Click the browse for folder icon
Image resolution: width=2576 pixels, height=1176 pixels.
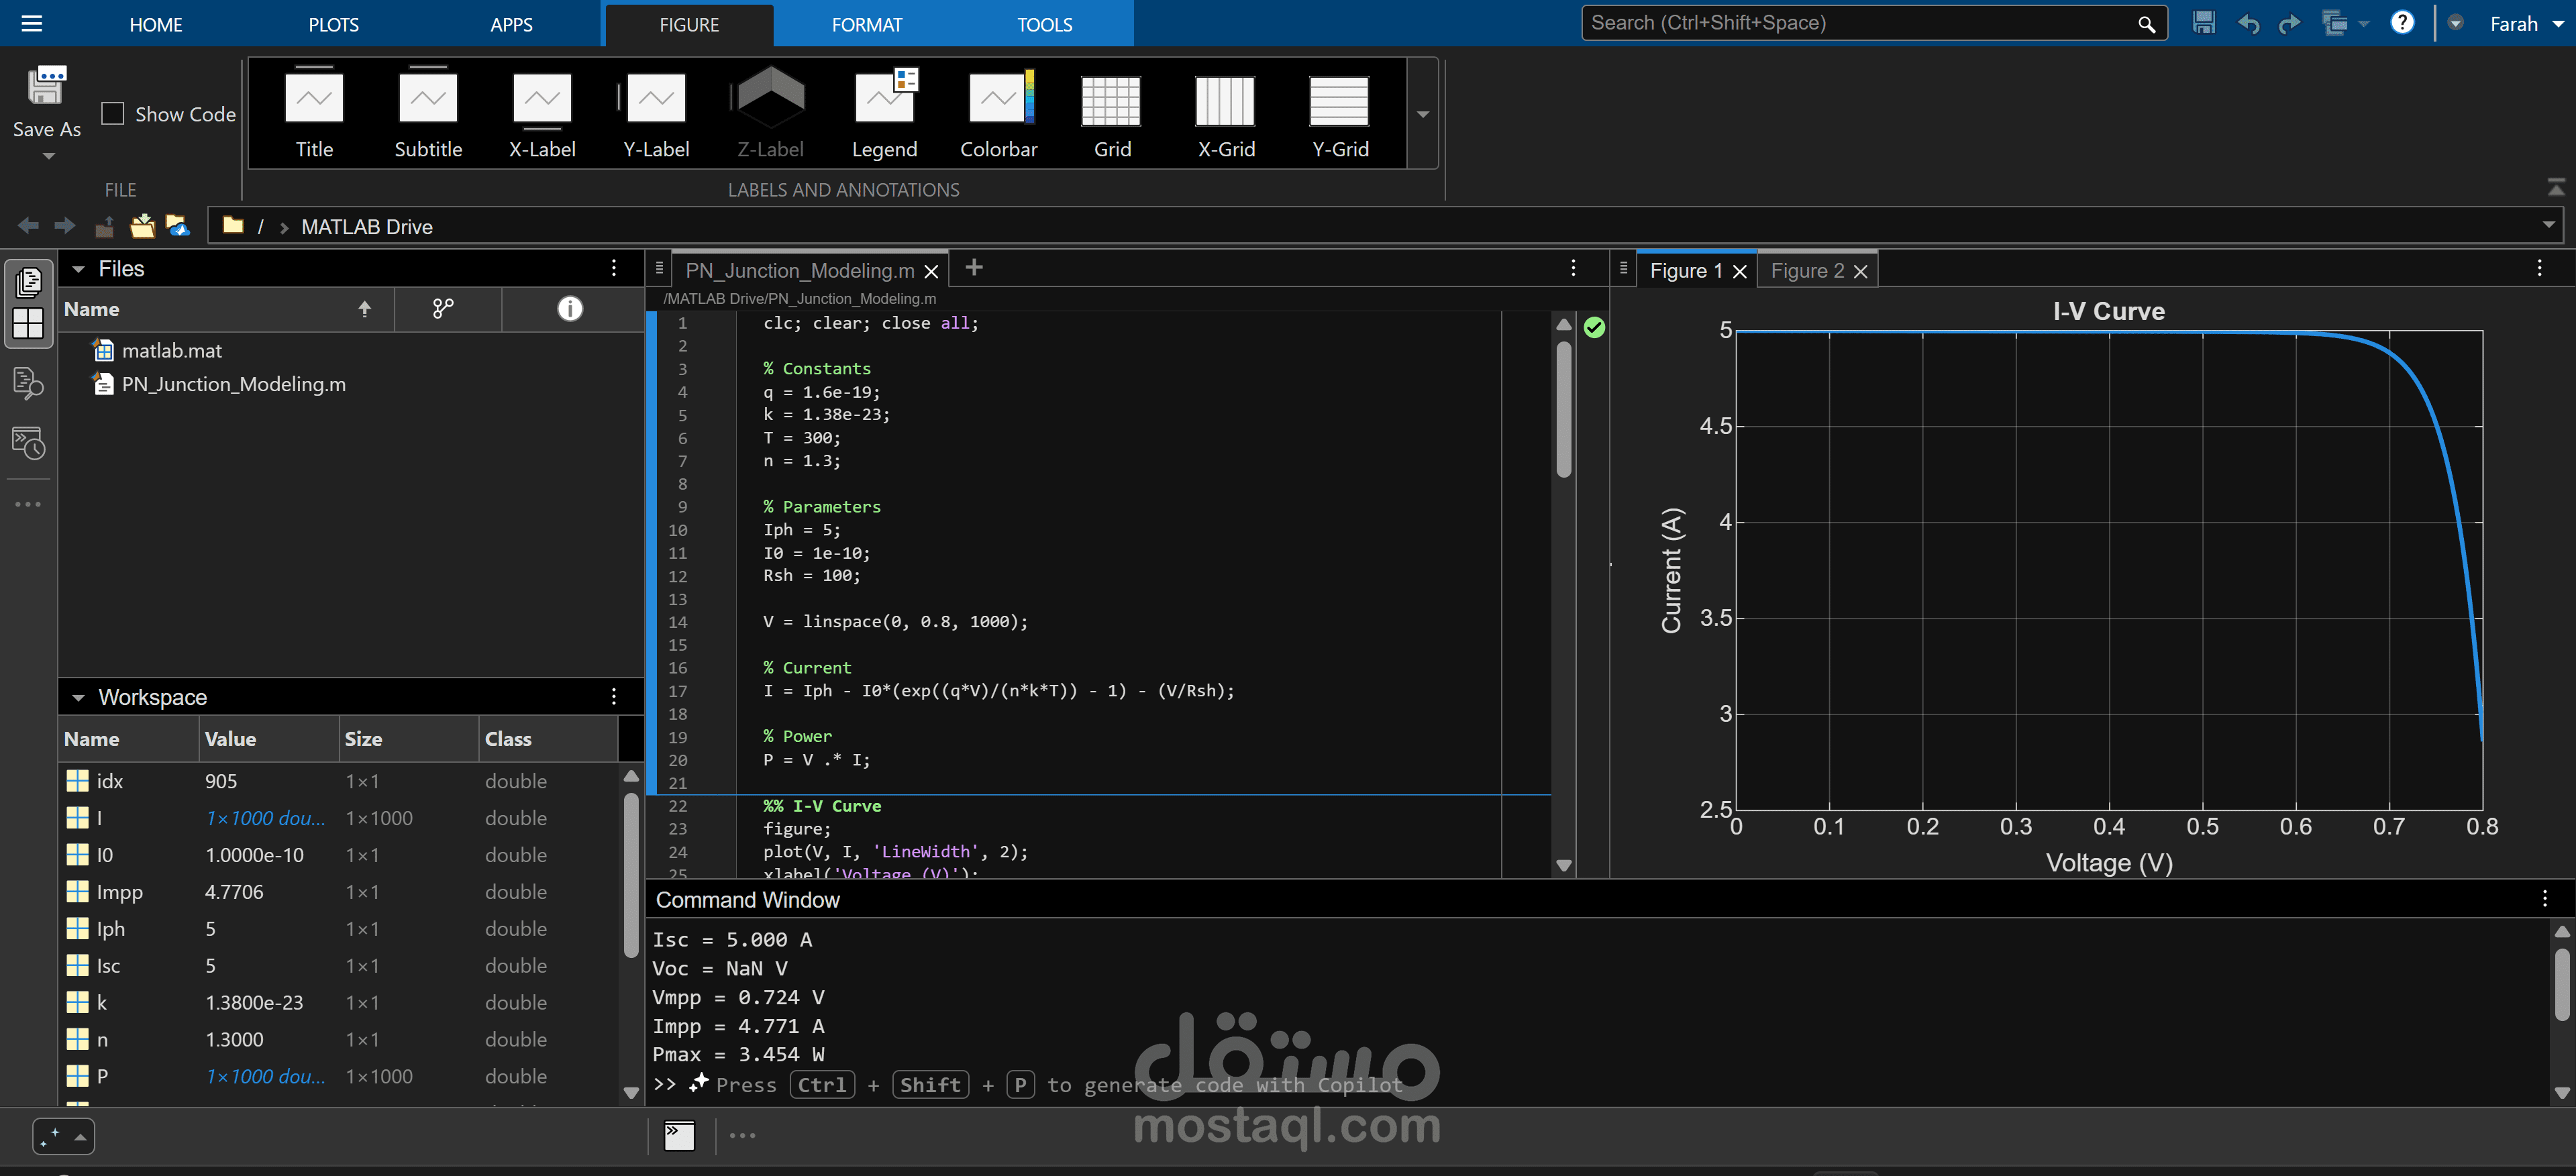[142, 226]
